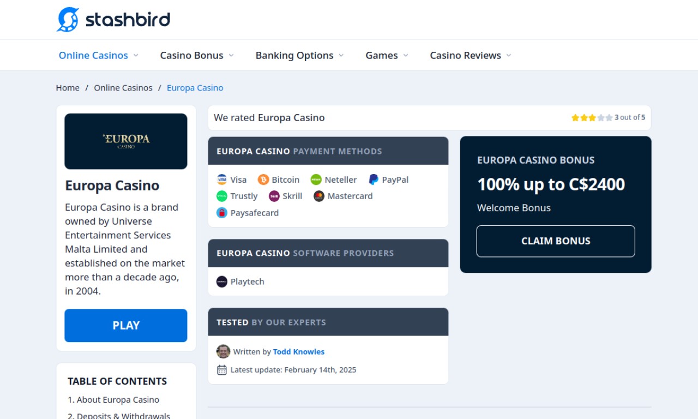Click the Trustly payment icon
The width and height of the screenshot is (698, 419).
pyautogui.click(x=222, y=196)
